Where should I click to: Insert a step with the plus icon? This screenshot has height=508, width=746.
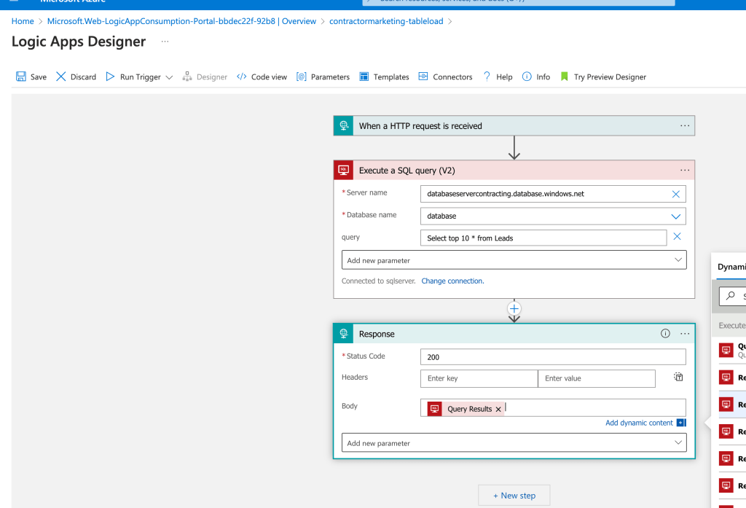tap(514, 308)
